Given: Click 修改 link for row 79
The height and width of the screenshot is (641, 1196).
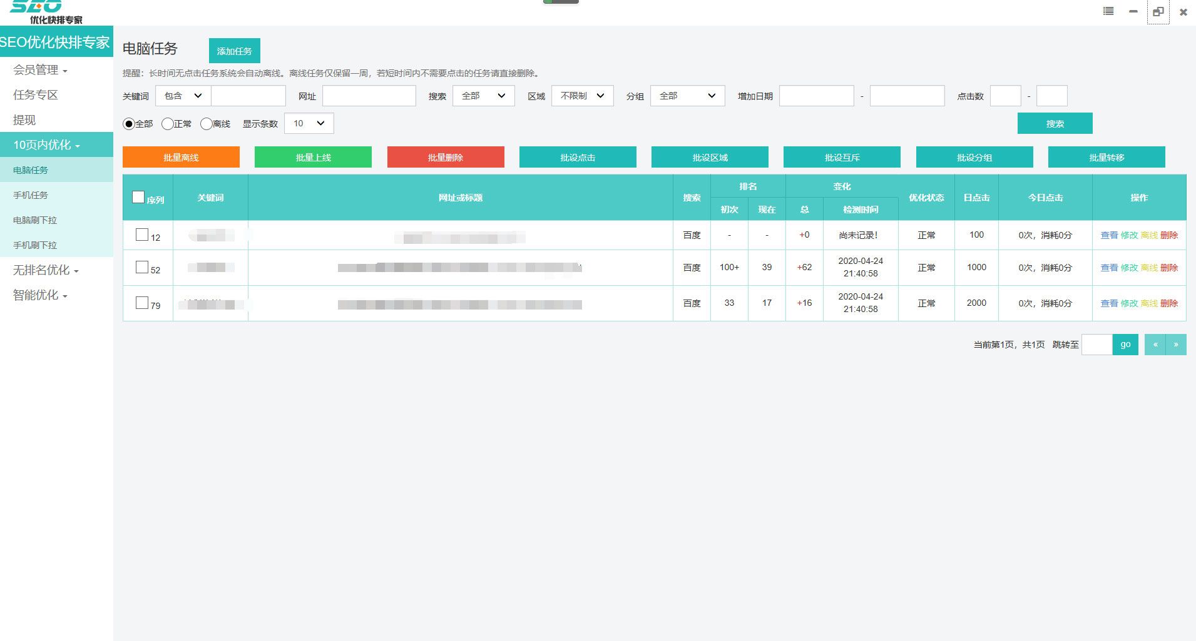Looking at the screenshot, I should click(1129, 303).
